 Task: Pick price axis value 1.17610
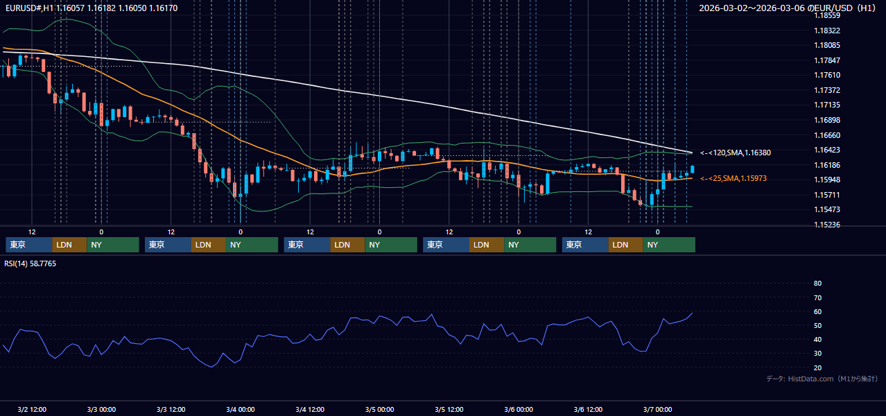[x=826, y=76]
